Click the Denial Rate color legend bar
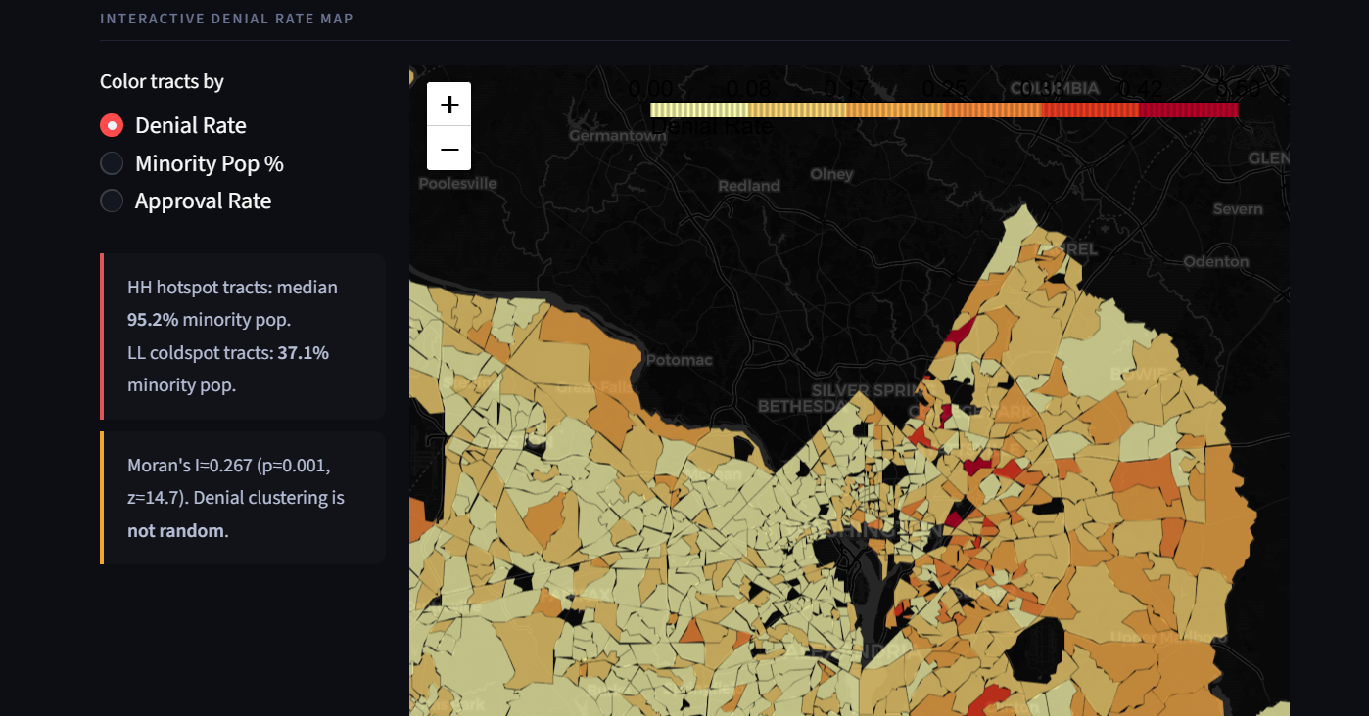 (x=944, y=111)
